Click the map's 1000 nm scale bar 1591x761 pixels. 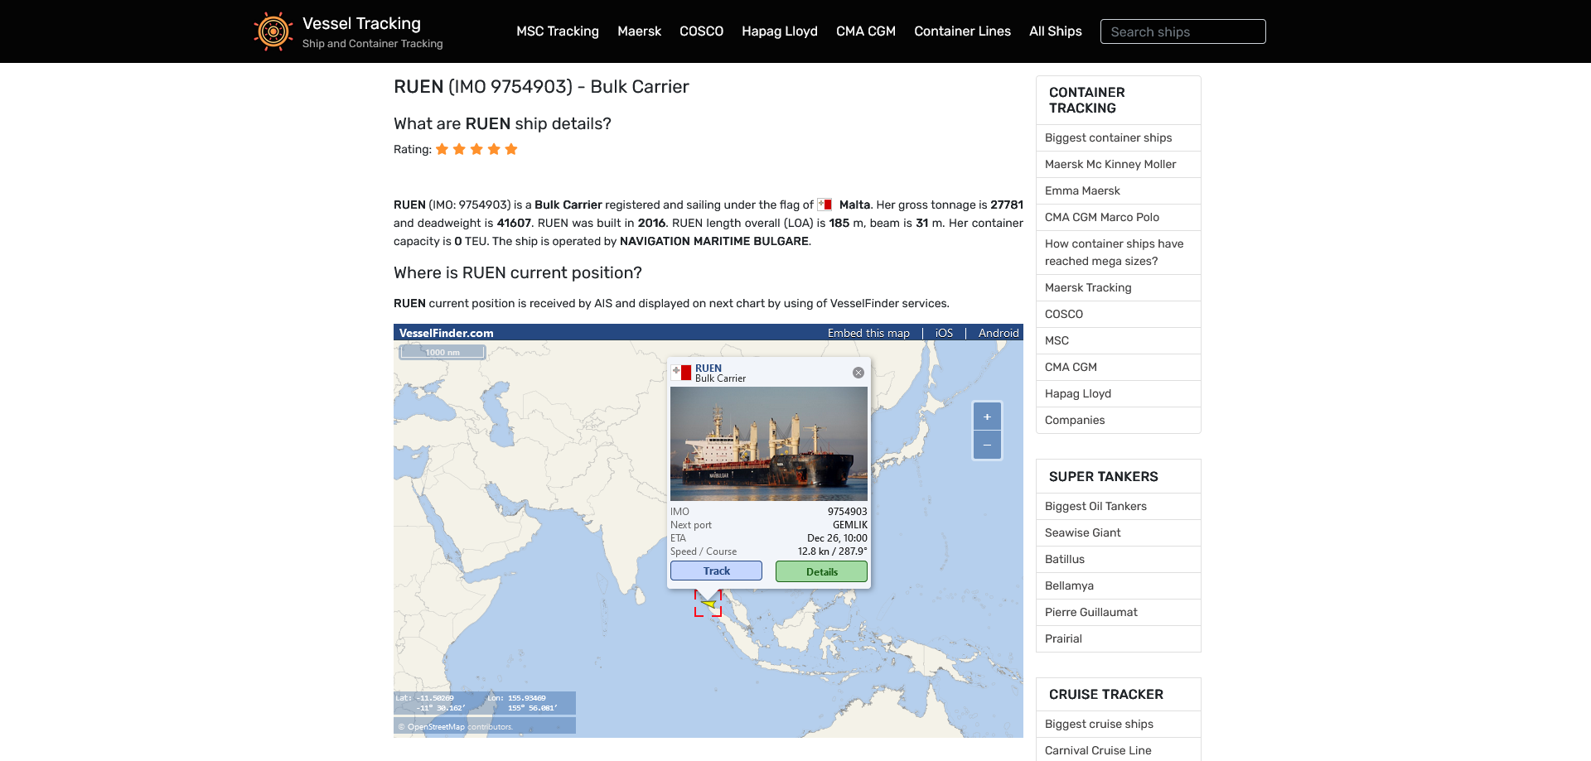(x=442, y=352)
